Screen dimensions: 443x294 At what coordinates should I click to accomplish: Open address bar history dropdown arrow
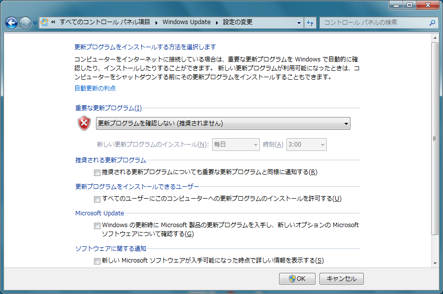click(x=299, y=23)
